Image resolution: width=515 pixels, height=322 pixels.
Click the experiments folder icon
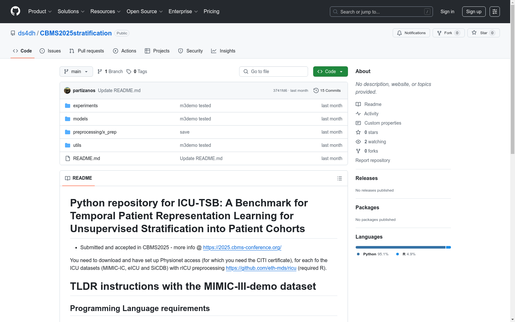coord(68,106)
